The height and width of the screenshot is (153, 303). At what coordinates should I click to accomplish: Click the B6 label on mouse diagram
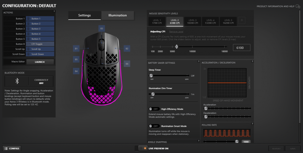[127, 64]
